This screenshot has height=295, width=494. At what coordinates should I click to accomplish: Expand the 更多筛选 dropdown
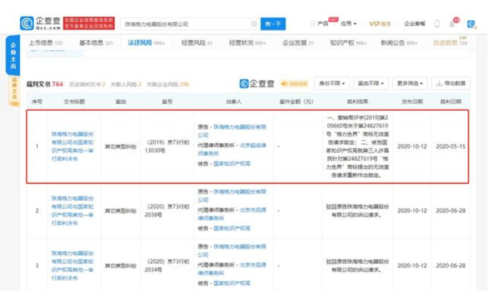click(x=410, y=83)
